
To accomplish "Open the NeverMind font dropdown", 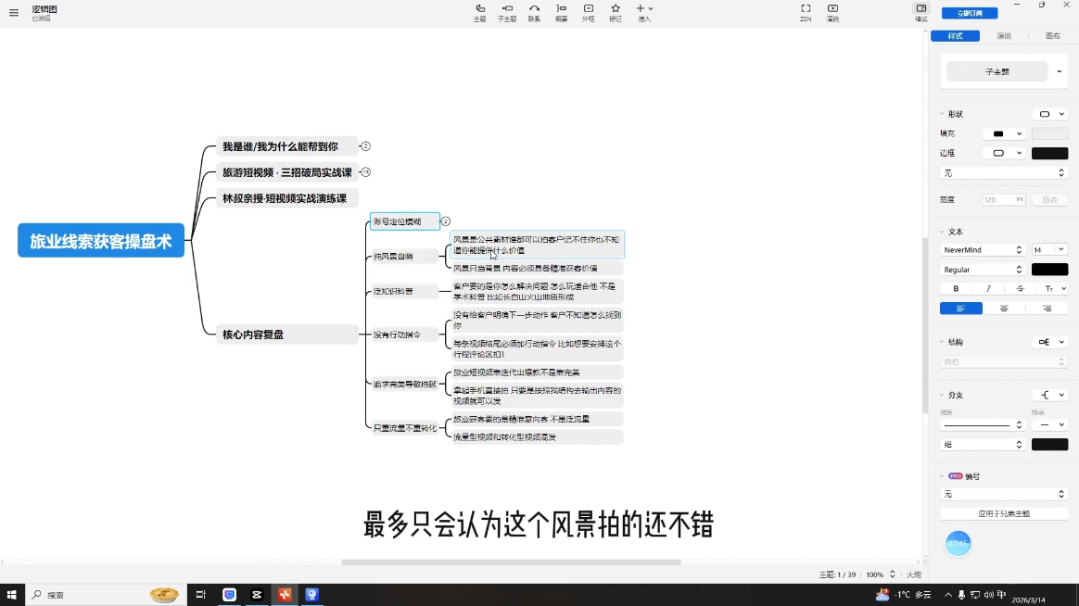I will pos(983,249).
